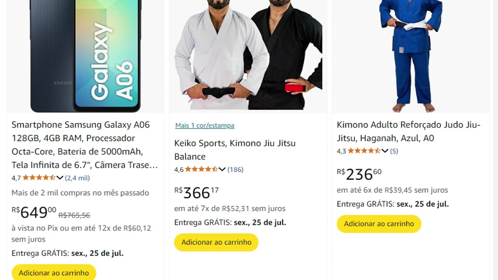Open Kimono Adulto Reforçado Judo Jiu-Jitsu title
This screenshot has width=498, height=280.
pos(409,131)
